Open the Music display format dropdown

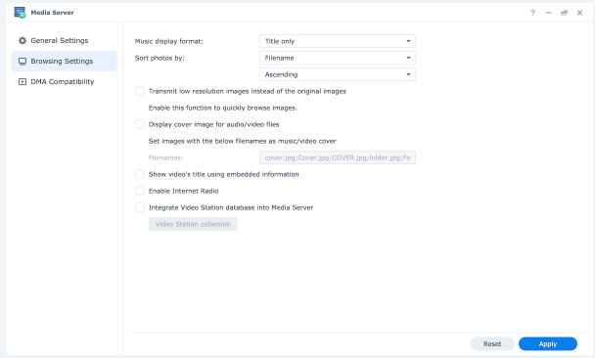pyautogui.click(x=338, y=41)
